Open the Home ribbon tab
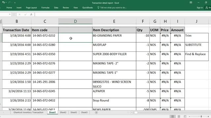 tap(9, 8)
